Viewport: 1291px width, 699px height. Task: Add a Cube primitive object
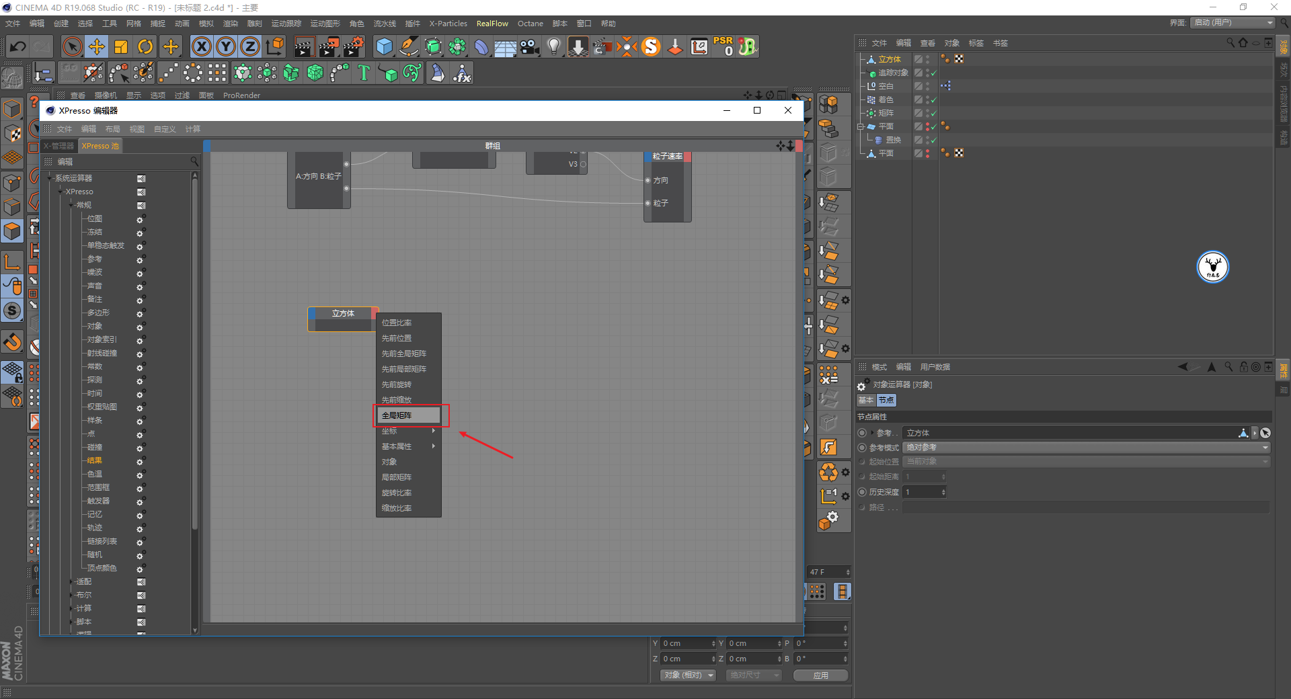pos(385,46)
